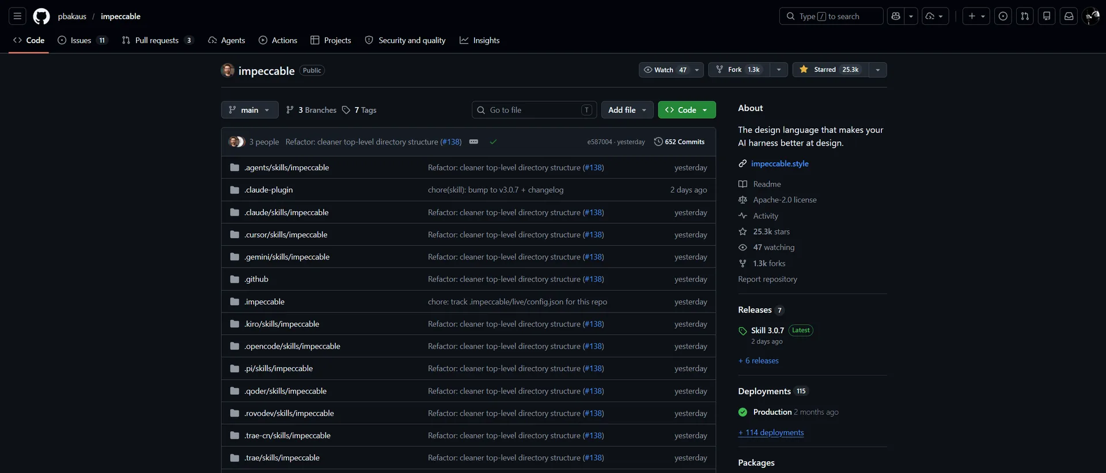
Task: Click the .github folder icon
Action: (234, 279)
